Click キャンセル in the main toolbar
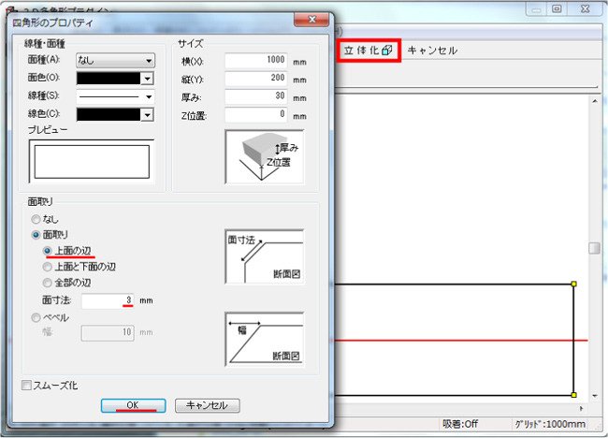Viewport: 608px width, 438px height. click(x=432, y=51)
